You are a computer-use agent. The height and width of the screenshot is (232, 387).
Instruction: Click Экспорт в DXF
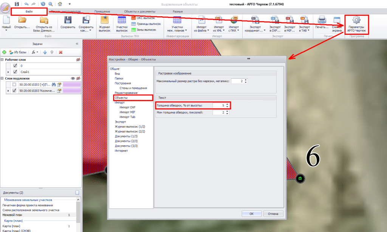(x=275, y=24)
